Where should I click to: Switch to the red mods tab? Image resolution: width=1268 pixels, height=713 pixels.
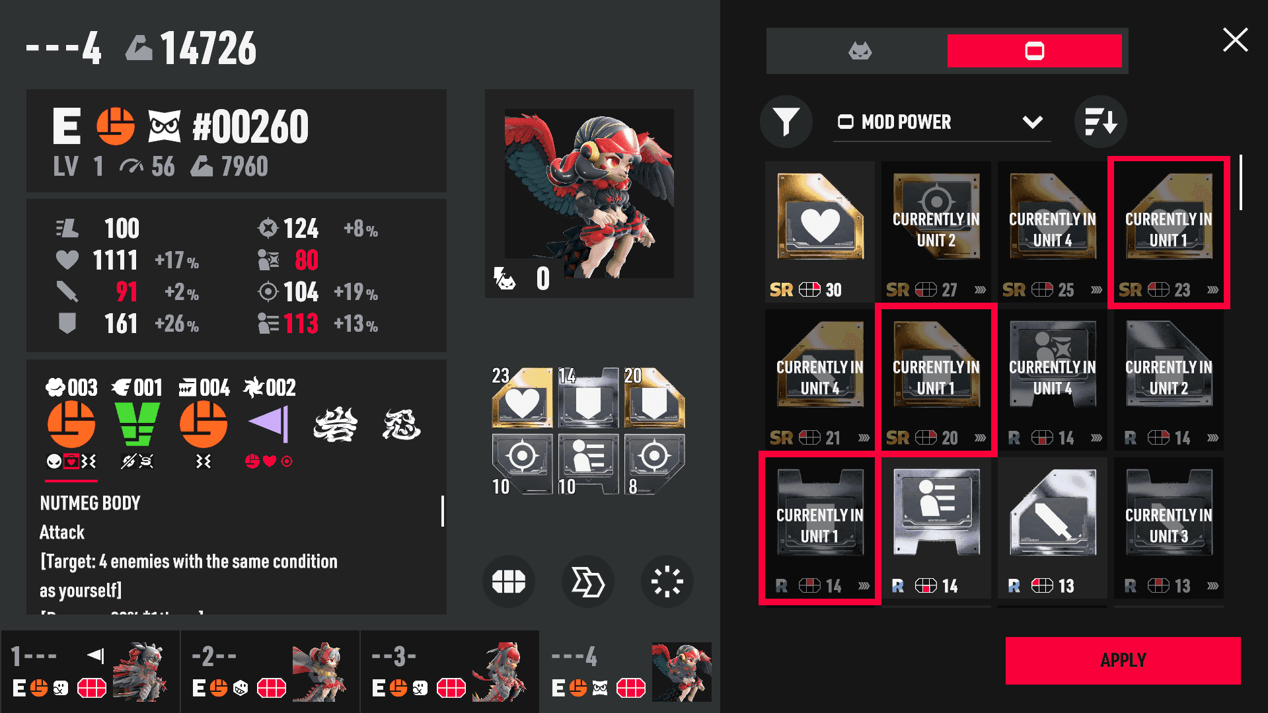(x=1035, y=51)
